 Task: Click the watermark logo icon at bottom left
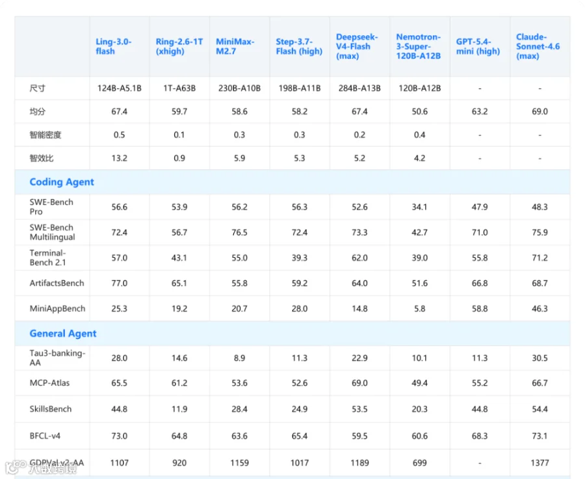point(16,467)
